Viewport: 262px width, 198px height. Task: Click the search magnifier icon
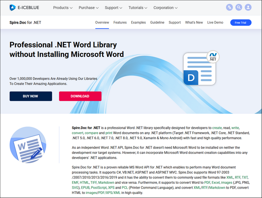click(x=239, y=7)
